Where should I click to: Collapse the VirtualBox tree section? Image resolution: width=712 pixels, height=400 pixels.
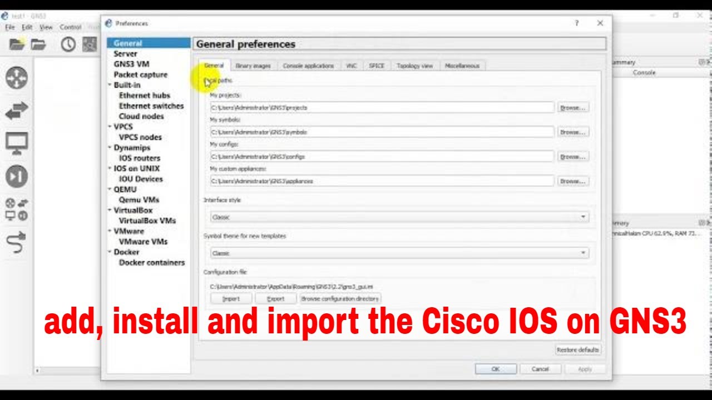point(110,211)
